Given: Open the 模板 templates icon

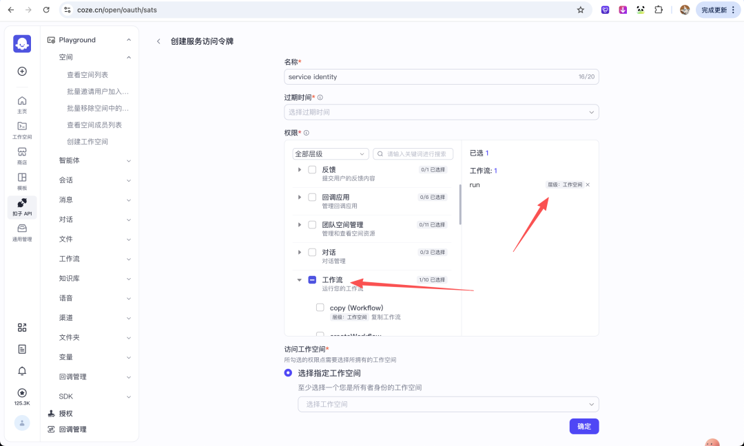Looking at the screenshot, I should (22, 181).
